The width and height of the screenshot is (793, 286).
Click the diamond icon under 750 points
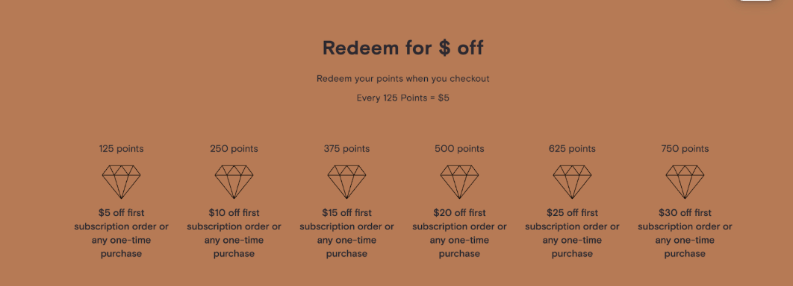(x=685, y=182)
